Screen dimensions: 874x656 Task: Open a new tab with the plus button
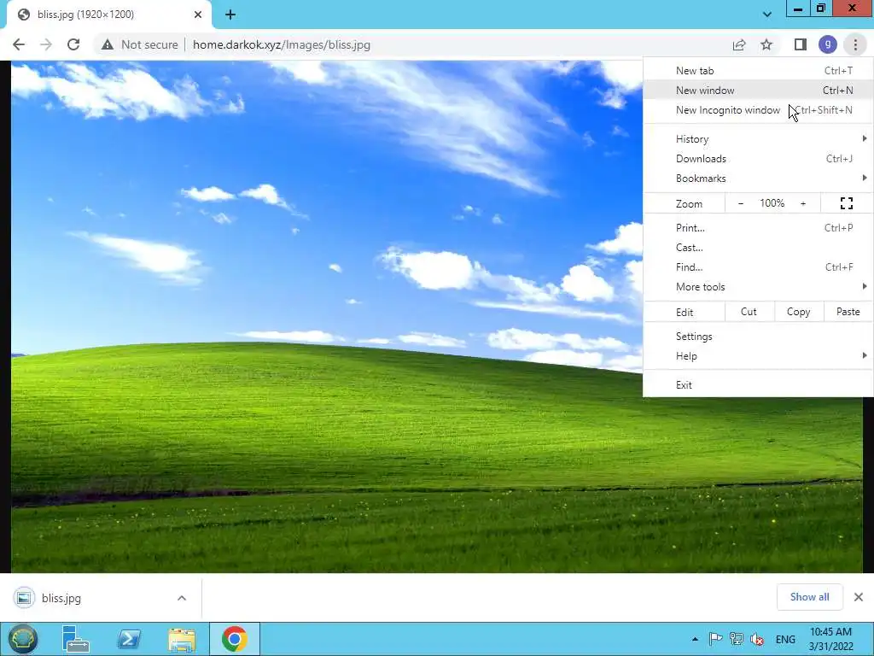pyautogui.click(x=230, y=15)
